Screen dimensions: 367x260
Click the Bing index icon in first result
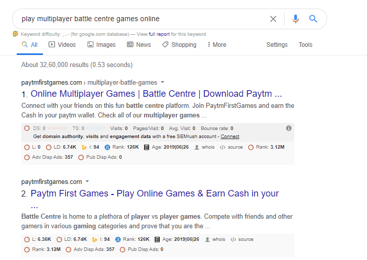coord(84,147)
